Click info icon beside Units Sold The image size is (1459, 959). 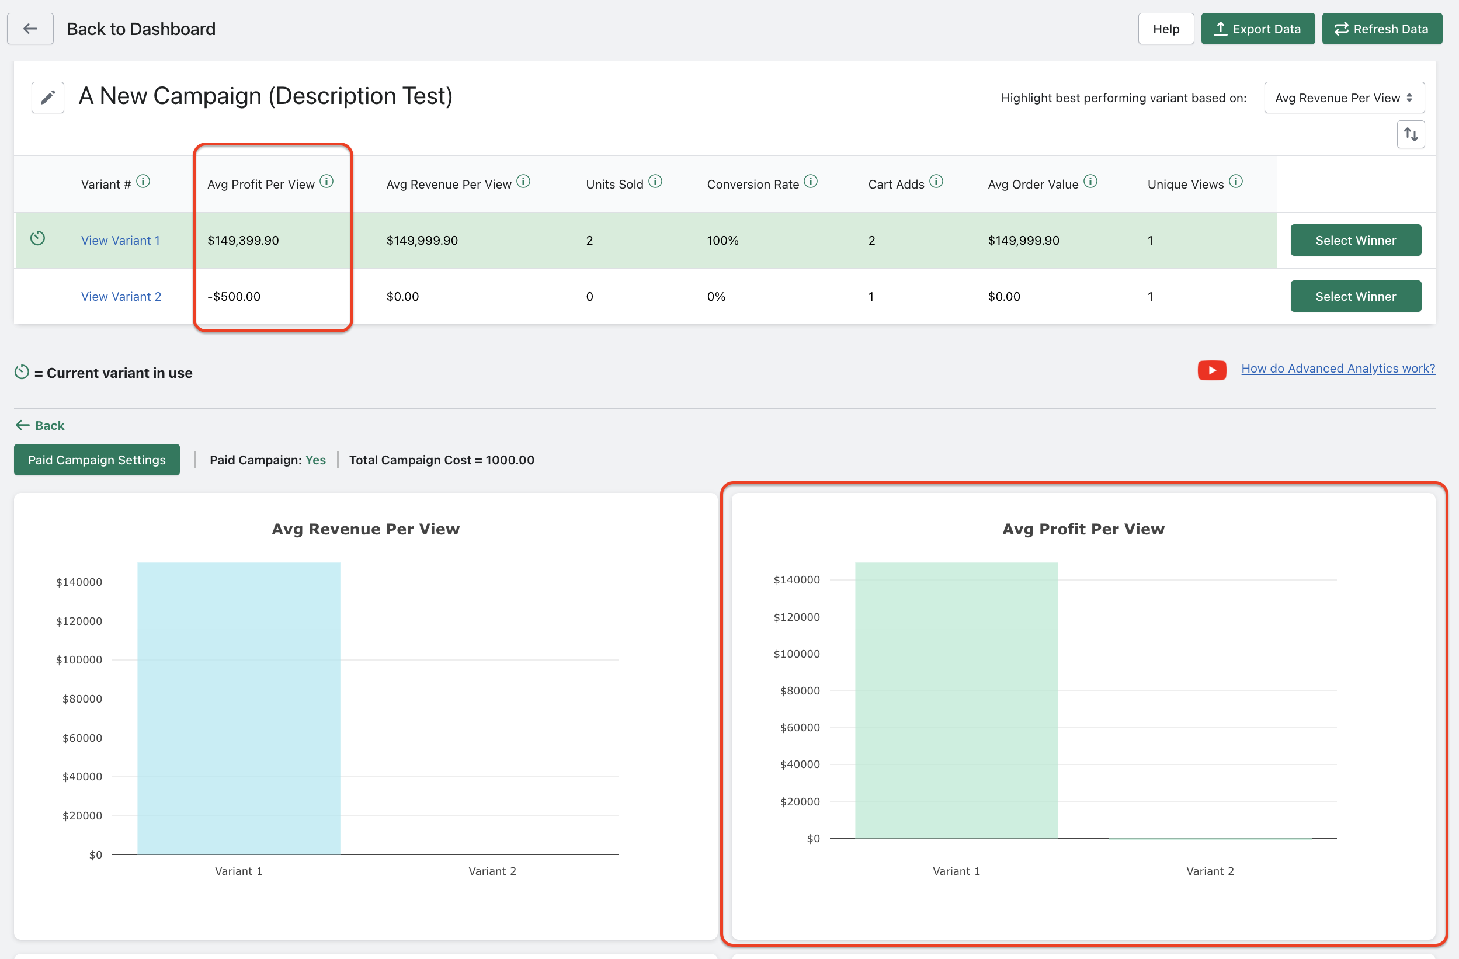pos(655,182)
